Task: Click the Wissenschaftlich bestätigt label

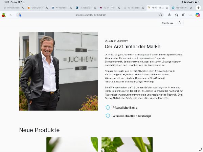Action: click(132, 116)
